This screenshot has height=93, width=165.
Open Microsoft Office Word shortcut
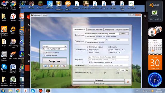[x=13, y=69]
